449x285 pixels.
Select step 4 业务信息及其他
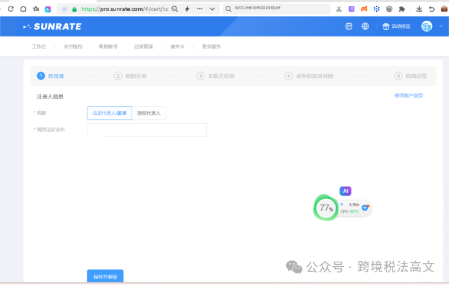[x=309, y=76]
